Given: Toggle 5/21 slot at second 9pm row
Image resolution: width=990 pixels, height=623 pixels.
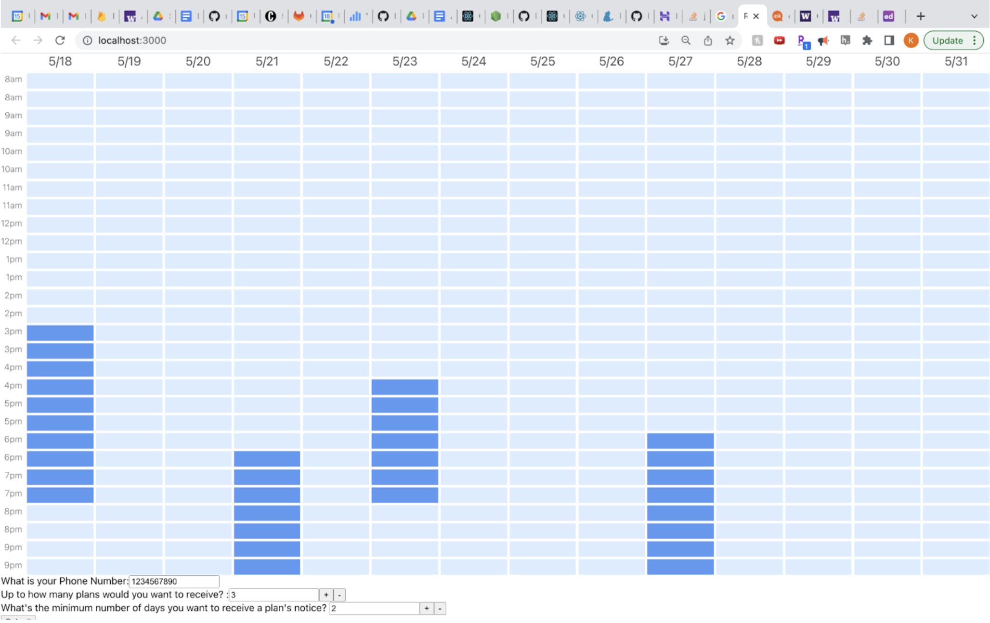Looking at the screenshot, I should (x=267, y=567).
